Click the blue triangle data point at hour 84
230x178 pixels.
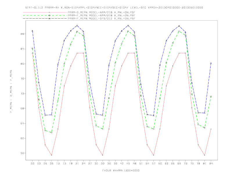[x=211, y=63]
